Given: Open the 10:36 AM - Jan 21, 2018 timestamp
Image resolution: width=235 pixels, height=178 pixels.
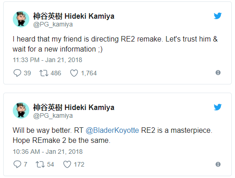Looking at the screenshot, I should pyautogui.click(x=48, y=152).
